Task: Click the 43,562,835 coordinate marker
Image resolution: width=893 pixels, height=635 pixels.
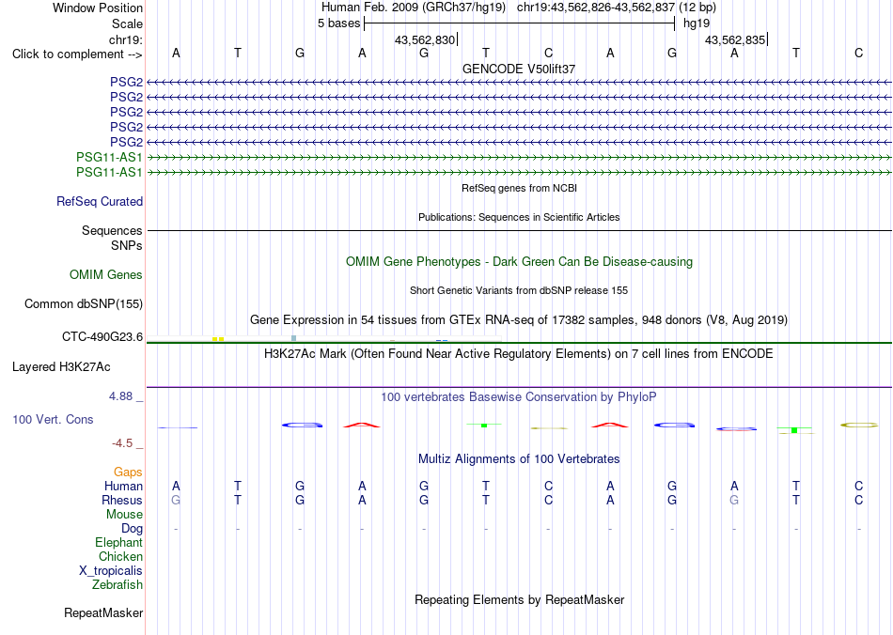Action: coord(735,39)
